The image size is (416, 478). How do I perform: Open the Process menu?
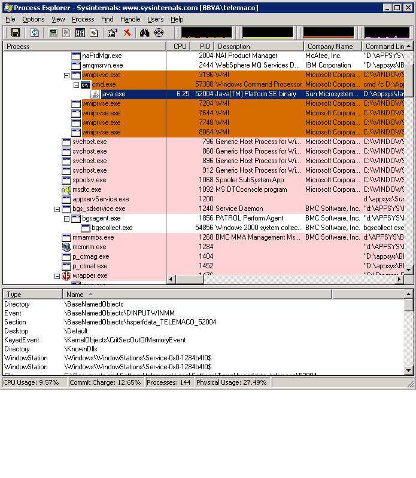[x=83, y=19]
